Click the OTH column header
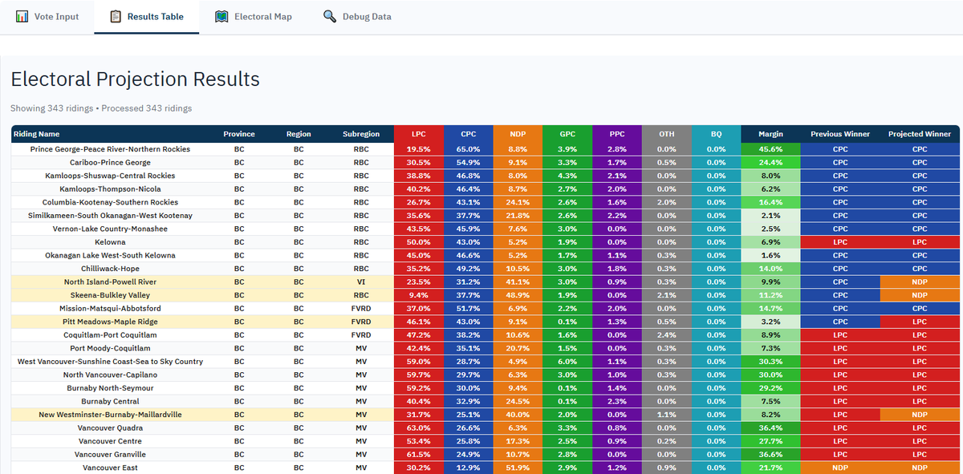The height and width of the screenshot is (474, 963). point(667,134)
